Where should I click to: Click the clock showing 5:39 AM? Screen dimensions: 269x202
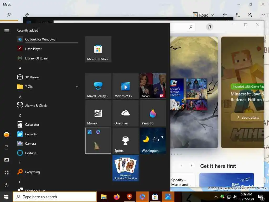[x=246, y=194]
